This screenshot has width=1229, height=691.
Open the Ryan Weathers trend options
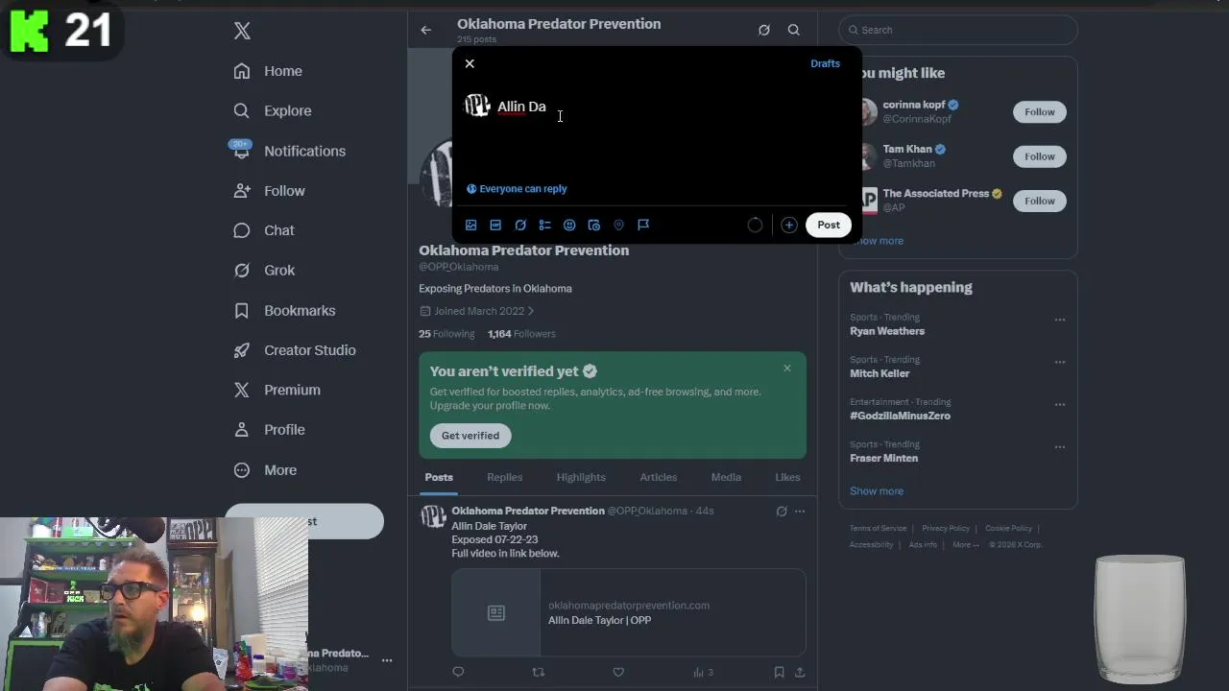click(1060, 320)
